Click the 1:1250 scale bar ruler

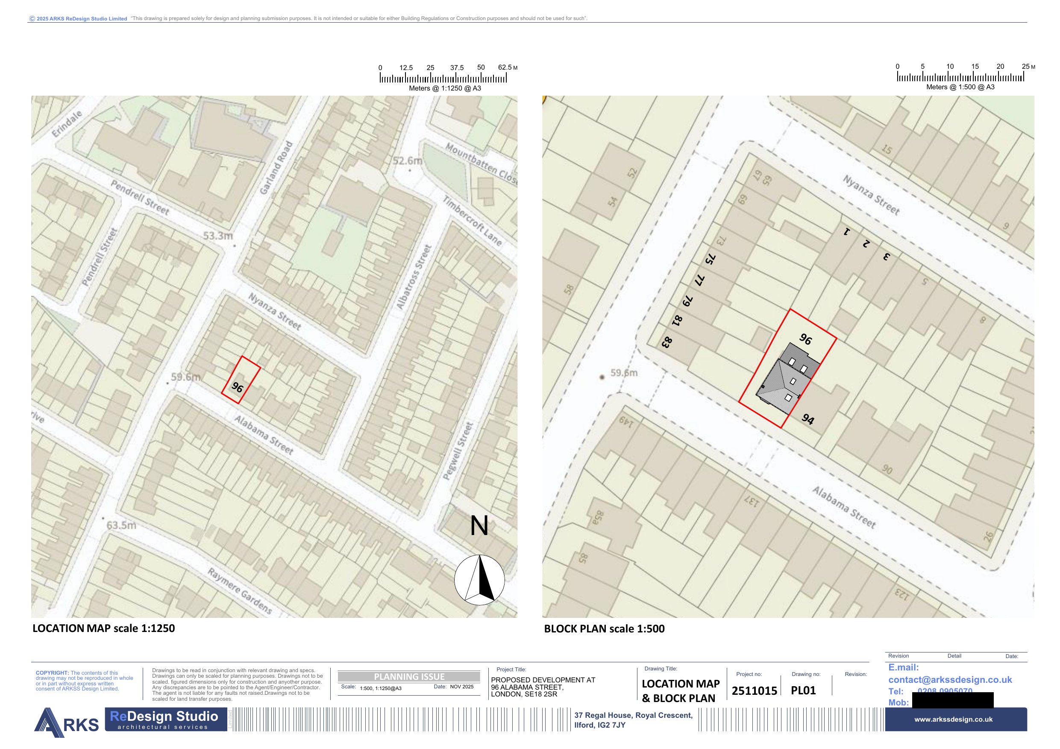443,78
